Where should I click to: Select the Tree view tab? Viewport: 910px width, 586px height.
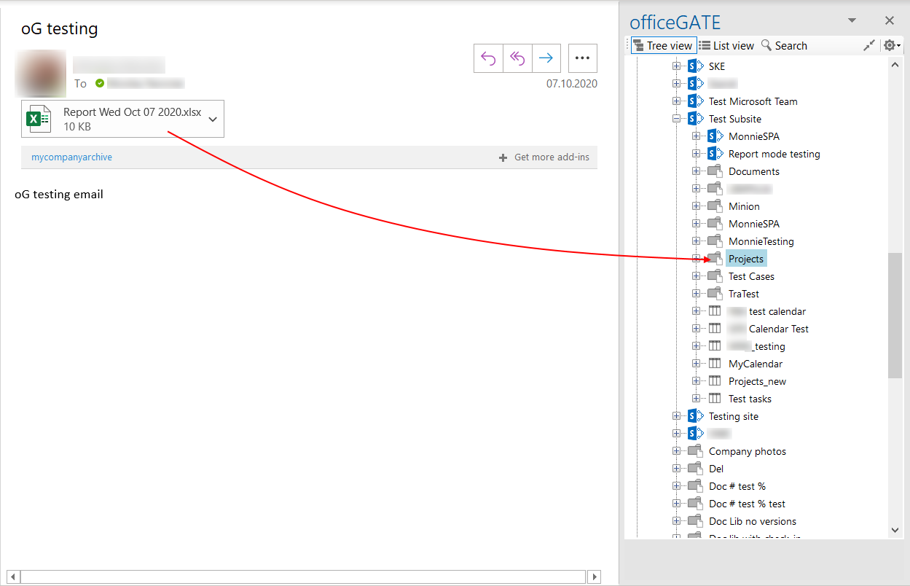(x=662, y=45)
